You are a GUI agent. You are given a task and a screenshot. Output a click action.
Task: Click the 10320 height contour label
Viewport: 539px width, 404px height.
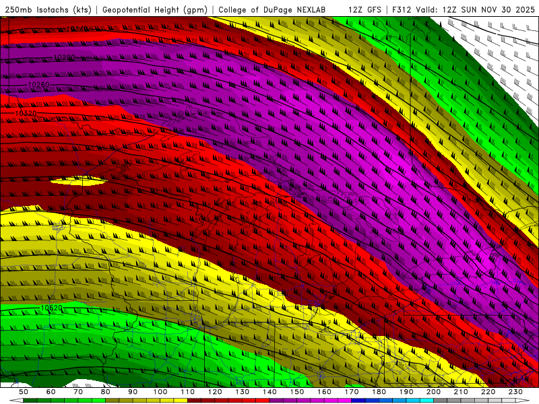point(26,113)
